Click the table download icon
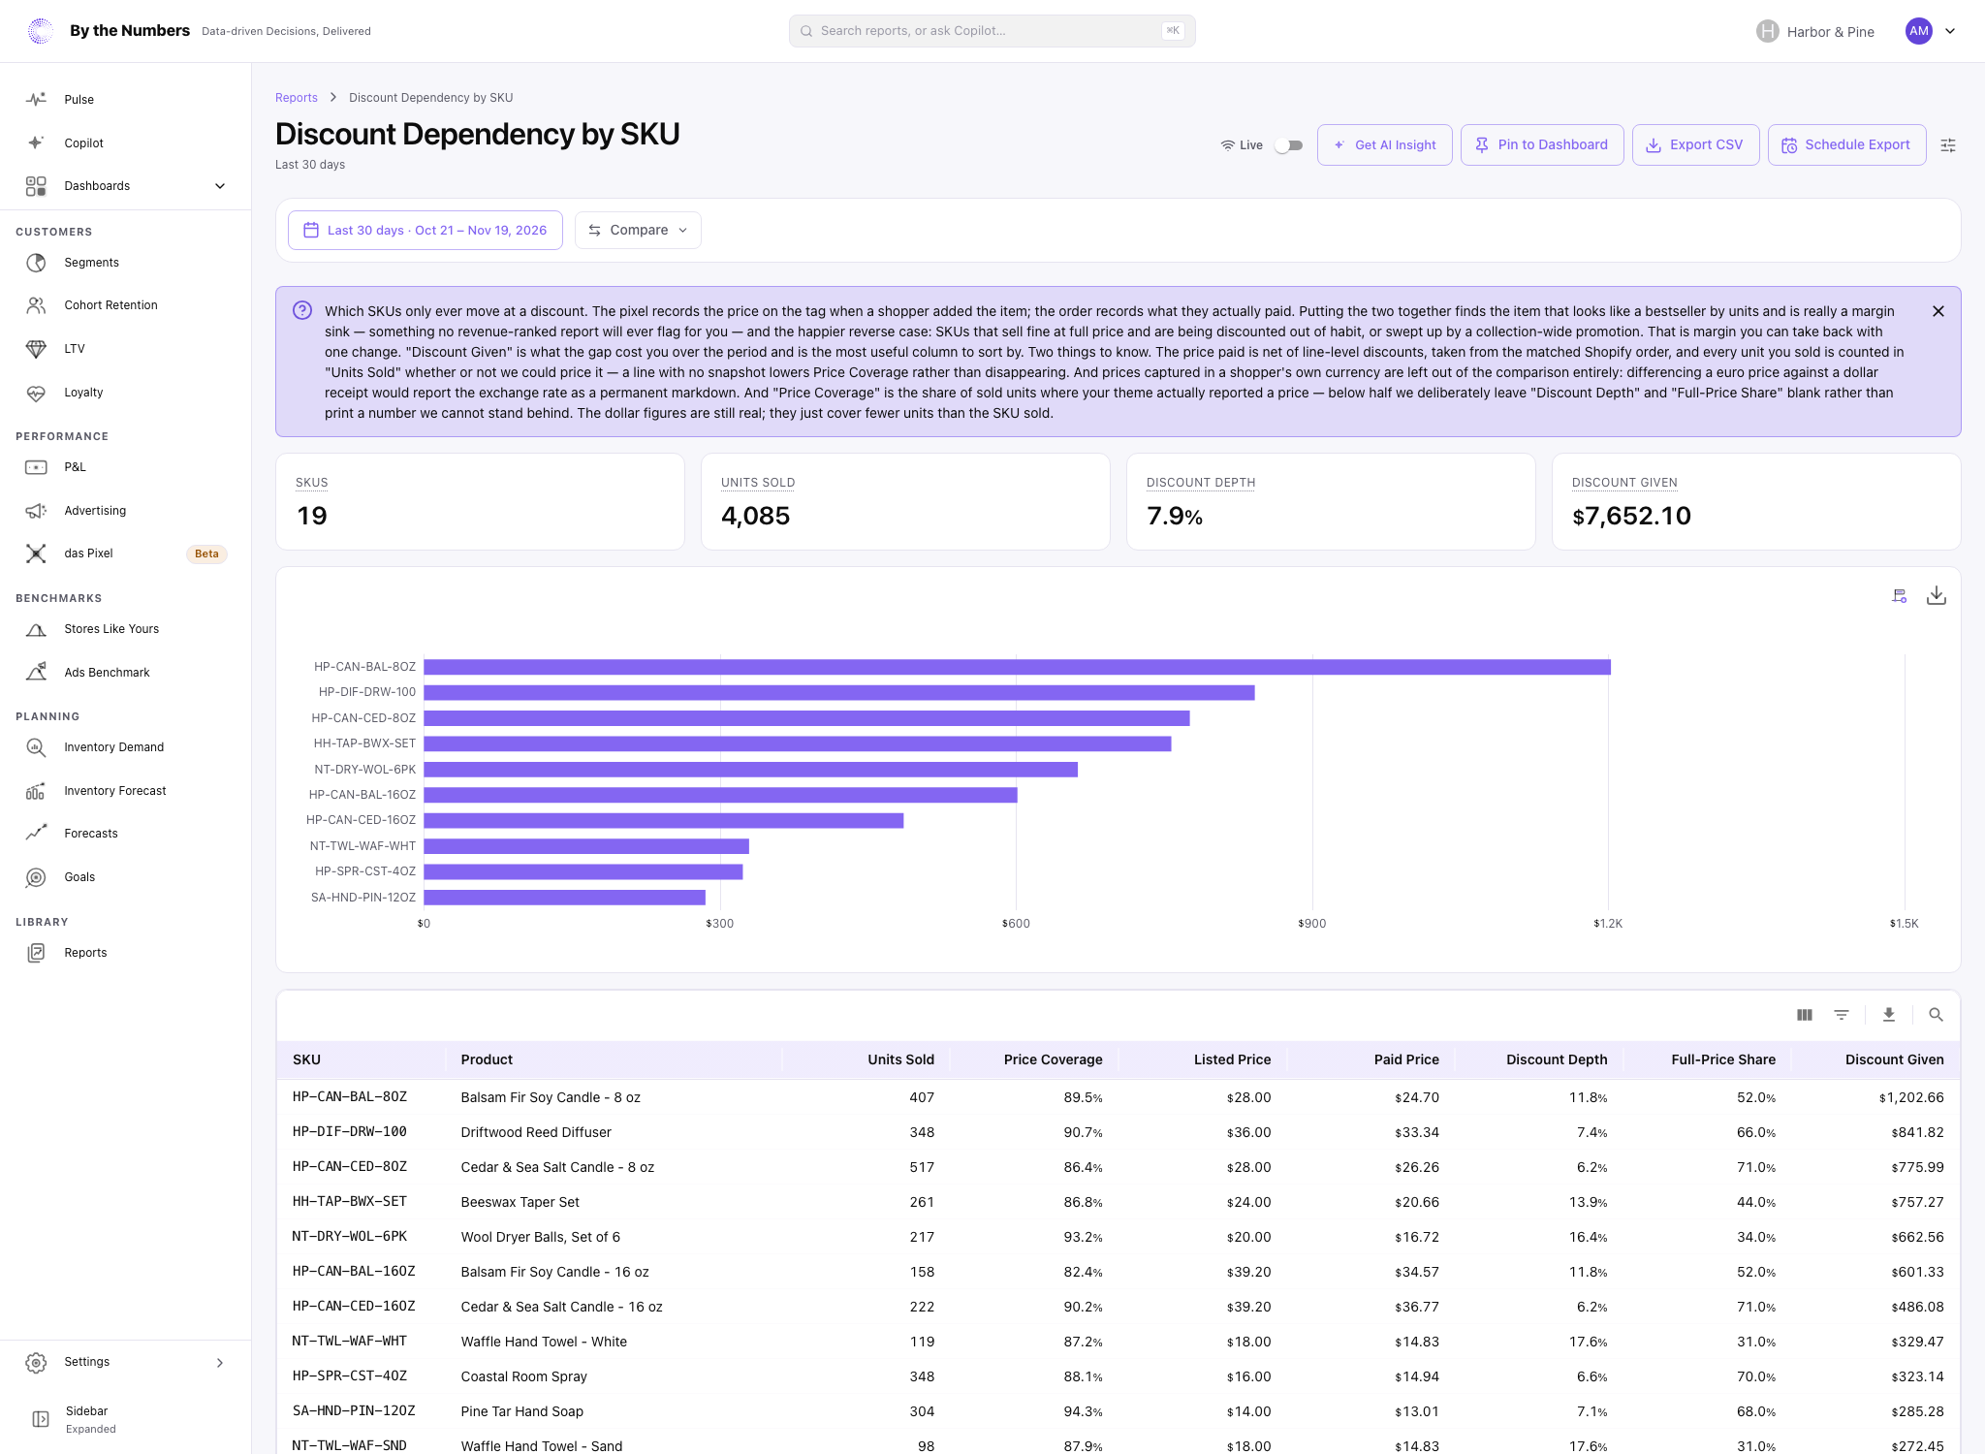The height and width of the screenshot is (1454, 1985). [x=1889, y=1015]
